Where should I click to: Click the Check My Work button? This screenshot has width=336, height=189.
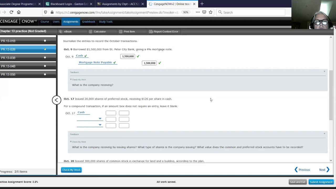pos(71,170)
